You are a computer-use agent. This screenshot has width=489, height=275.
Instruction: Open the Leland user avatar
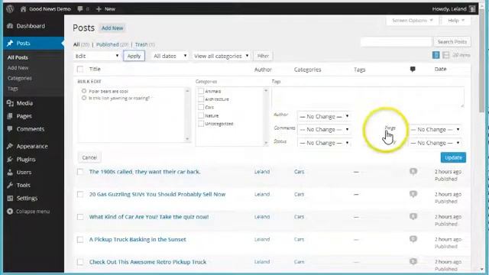pos(472,8)
